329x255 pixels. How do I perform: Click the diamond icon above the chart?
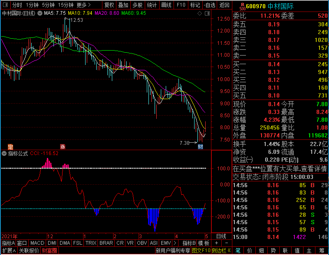[x=200, y=14]
